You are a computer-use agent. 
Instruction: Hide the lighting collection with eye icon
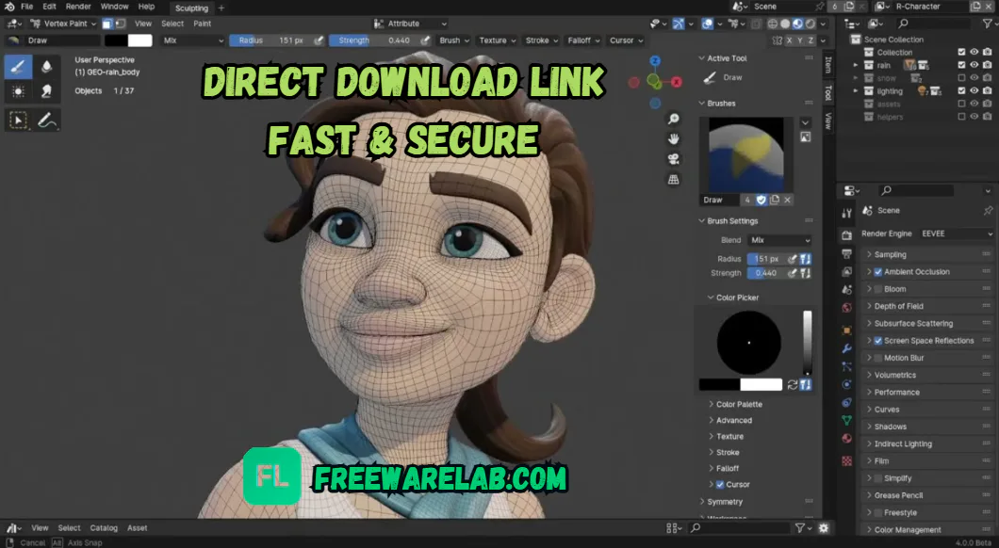click(974, 91)
